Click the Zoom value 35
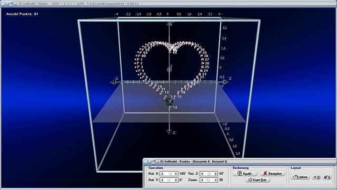Screen dimensions: 337x190 click(x=221, y=180)
